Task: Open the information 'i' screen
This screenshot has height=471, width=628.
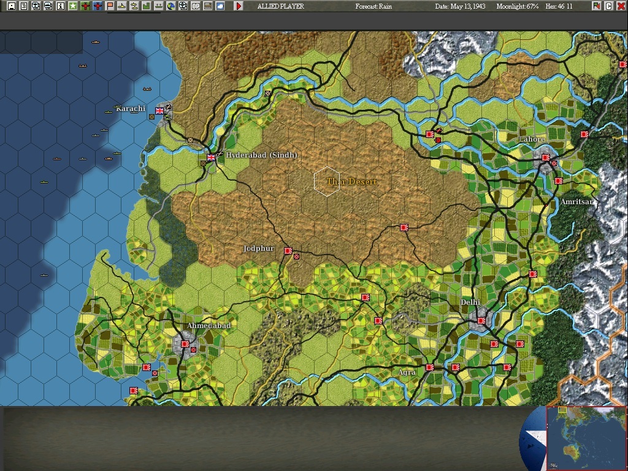Action: 61,6
